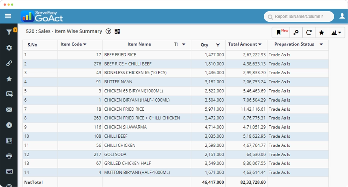Toggle the Qty column filter icon

click(x=218, y=45)
